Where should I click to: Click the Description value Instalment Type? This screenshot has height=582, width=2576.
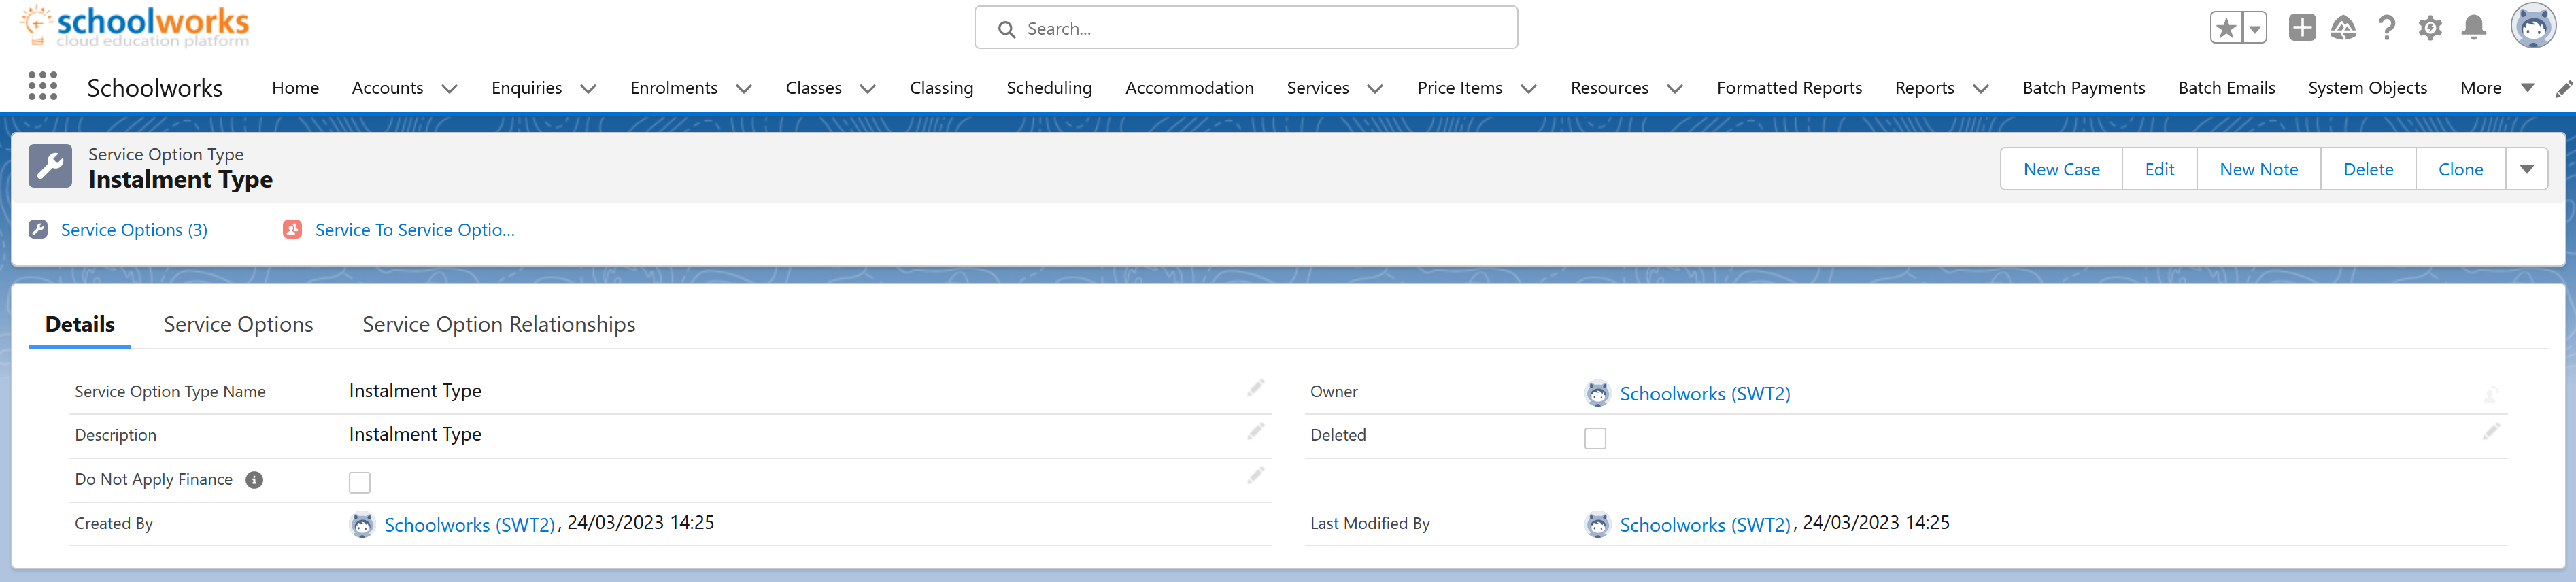[415, 434]
